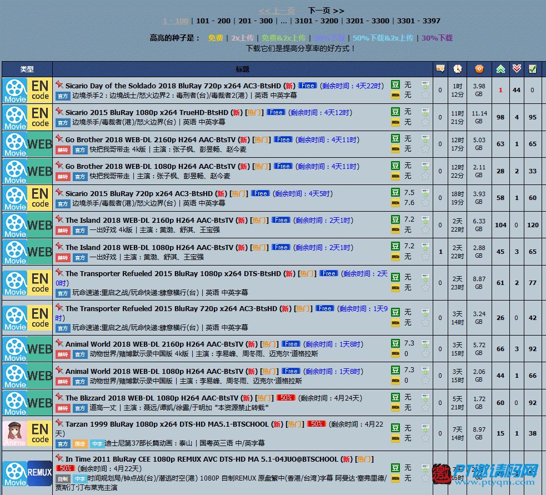Screen dimensions: 546x495
Task: Douban icon on Animal World 2160p row
Action: 395,343
